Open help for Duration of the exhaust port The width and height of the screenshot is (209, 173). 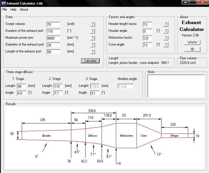(x=92, y=31)
